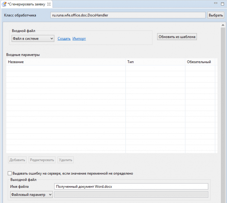The width and height of the screenshot is (227, 203).
Task: Click the document icon on Сгенерировать заявку tab
Action: point(4,4)
